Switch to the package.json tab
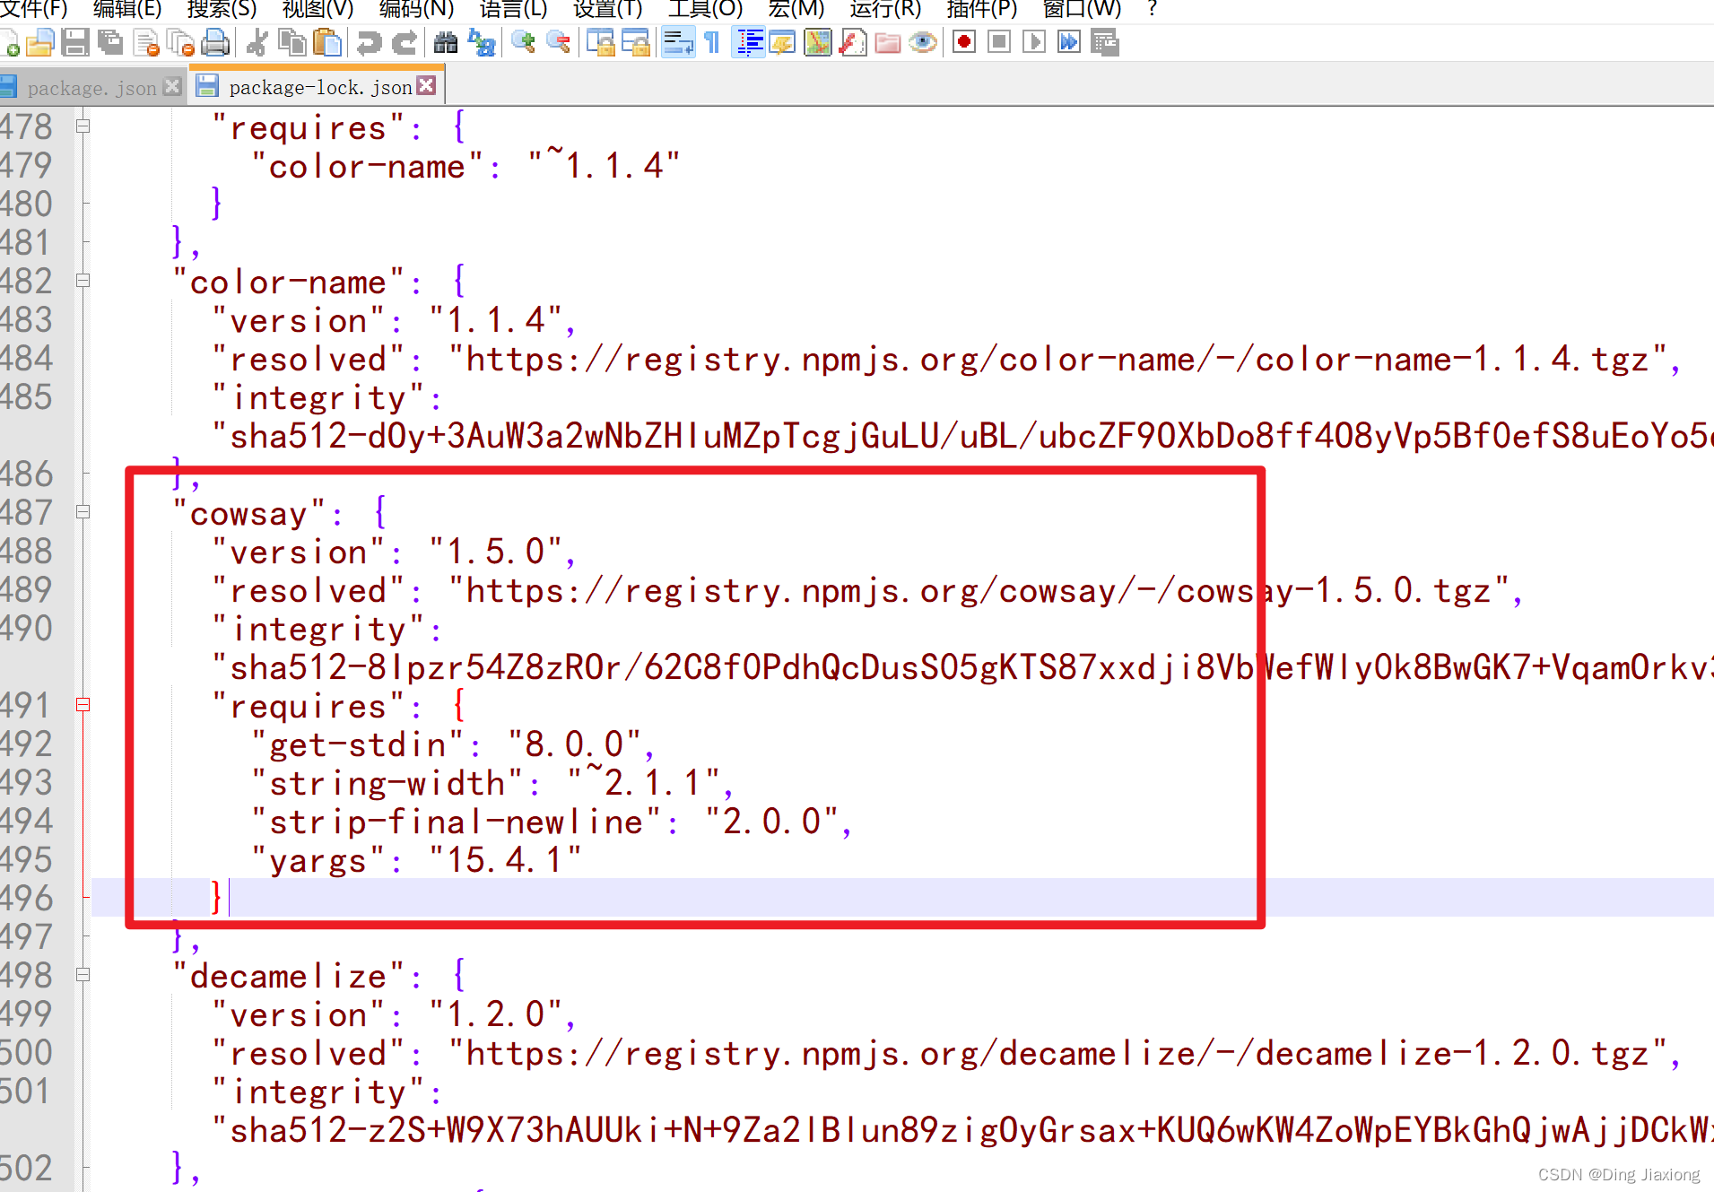 coord(91,87)
